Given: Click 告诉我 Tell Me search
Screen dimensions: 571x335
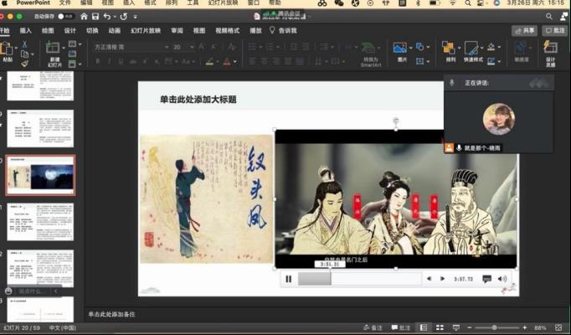Looking at the screenshot, I should (x=283, y=31).
